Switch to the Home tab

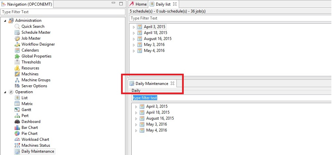coord(138,4)
